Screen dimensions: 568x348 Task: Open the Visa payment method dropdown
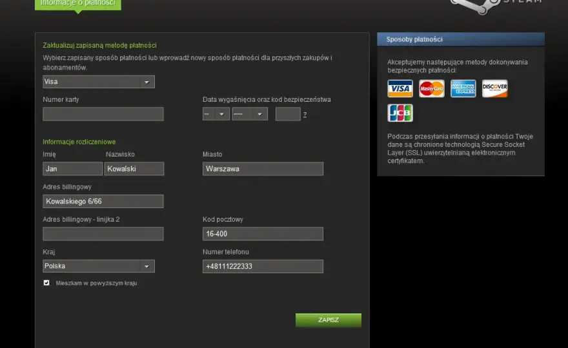99,82
